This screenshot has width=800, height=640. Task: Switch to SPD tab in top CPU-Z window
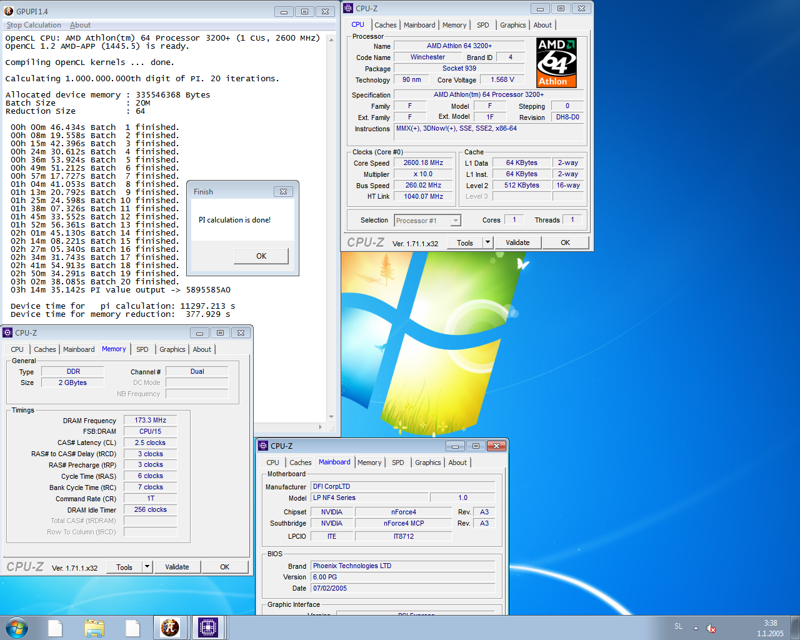pos(483,25)
